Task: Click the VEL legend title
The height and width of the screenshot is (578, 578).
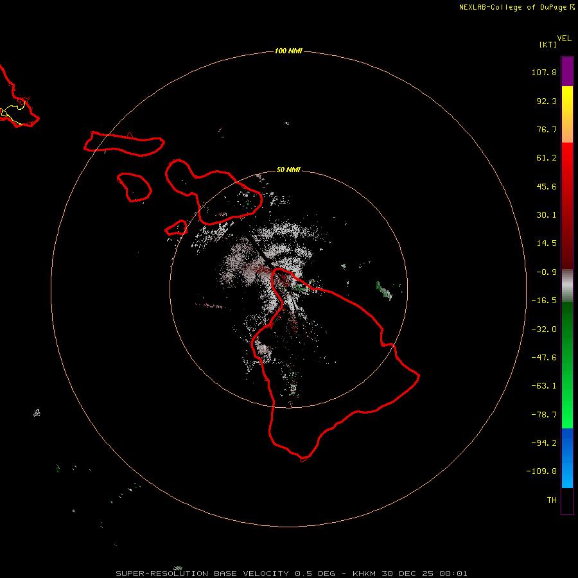Action: click(564, 39)
